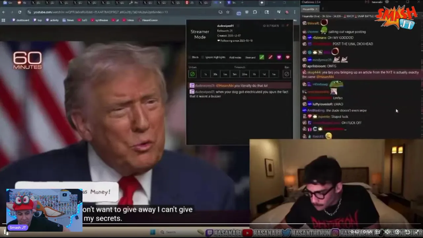
Task: Switch to the tab labeled 25
Action: click(190, 3)
